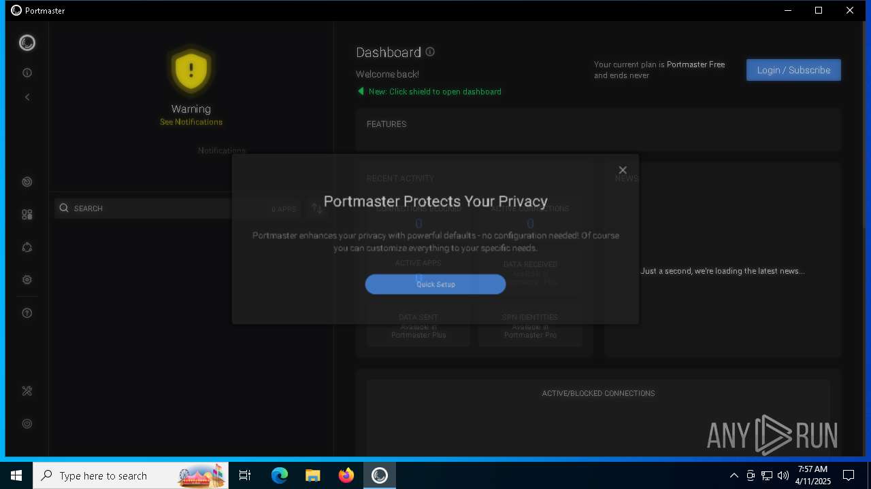
Task: Show hidden system tray icons
Action: pyautogui.click(x=734, y=475)
